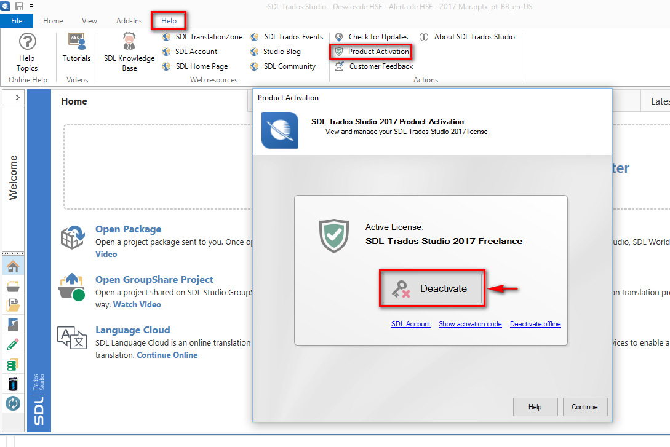Switch to the Home ribbon tab

tap(53, 20)
